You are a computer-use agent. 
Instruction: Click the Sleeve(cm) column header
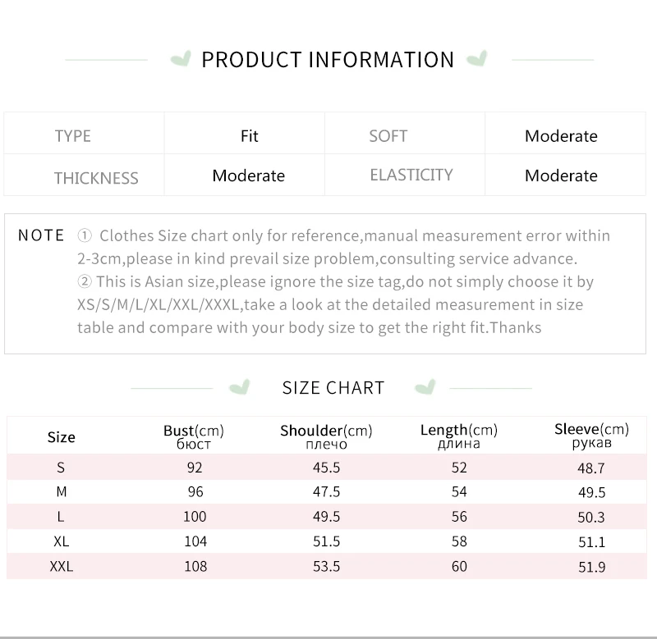[x=591, y=435]
